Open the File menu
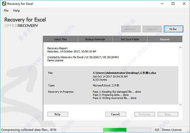The width and height of the screenshot is (190, 133). (6, 11)
